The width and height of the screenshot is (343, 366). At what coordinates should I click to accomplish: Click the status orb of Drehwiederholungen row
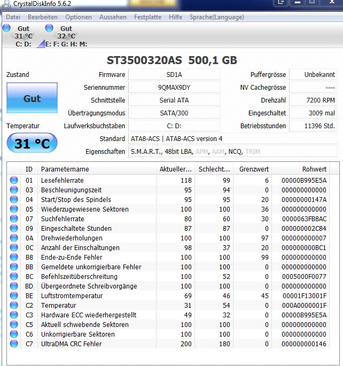(14, 238)
